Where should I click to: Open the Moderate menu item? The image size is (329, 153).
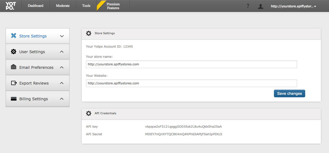[x=63, y=6]
